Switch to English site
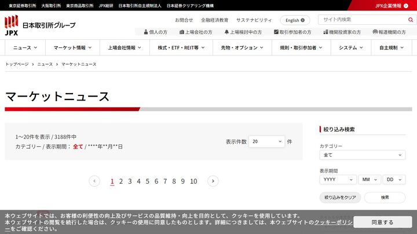 pos(295,20)
